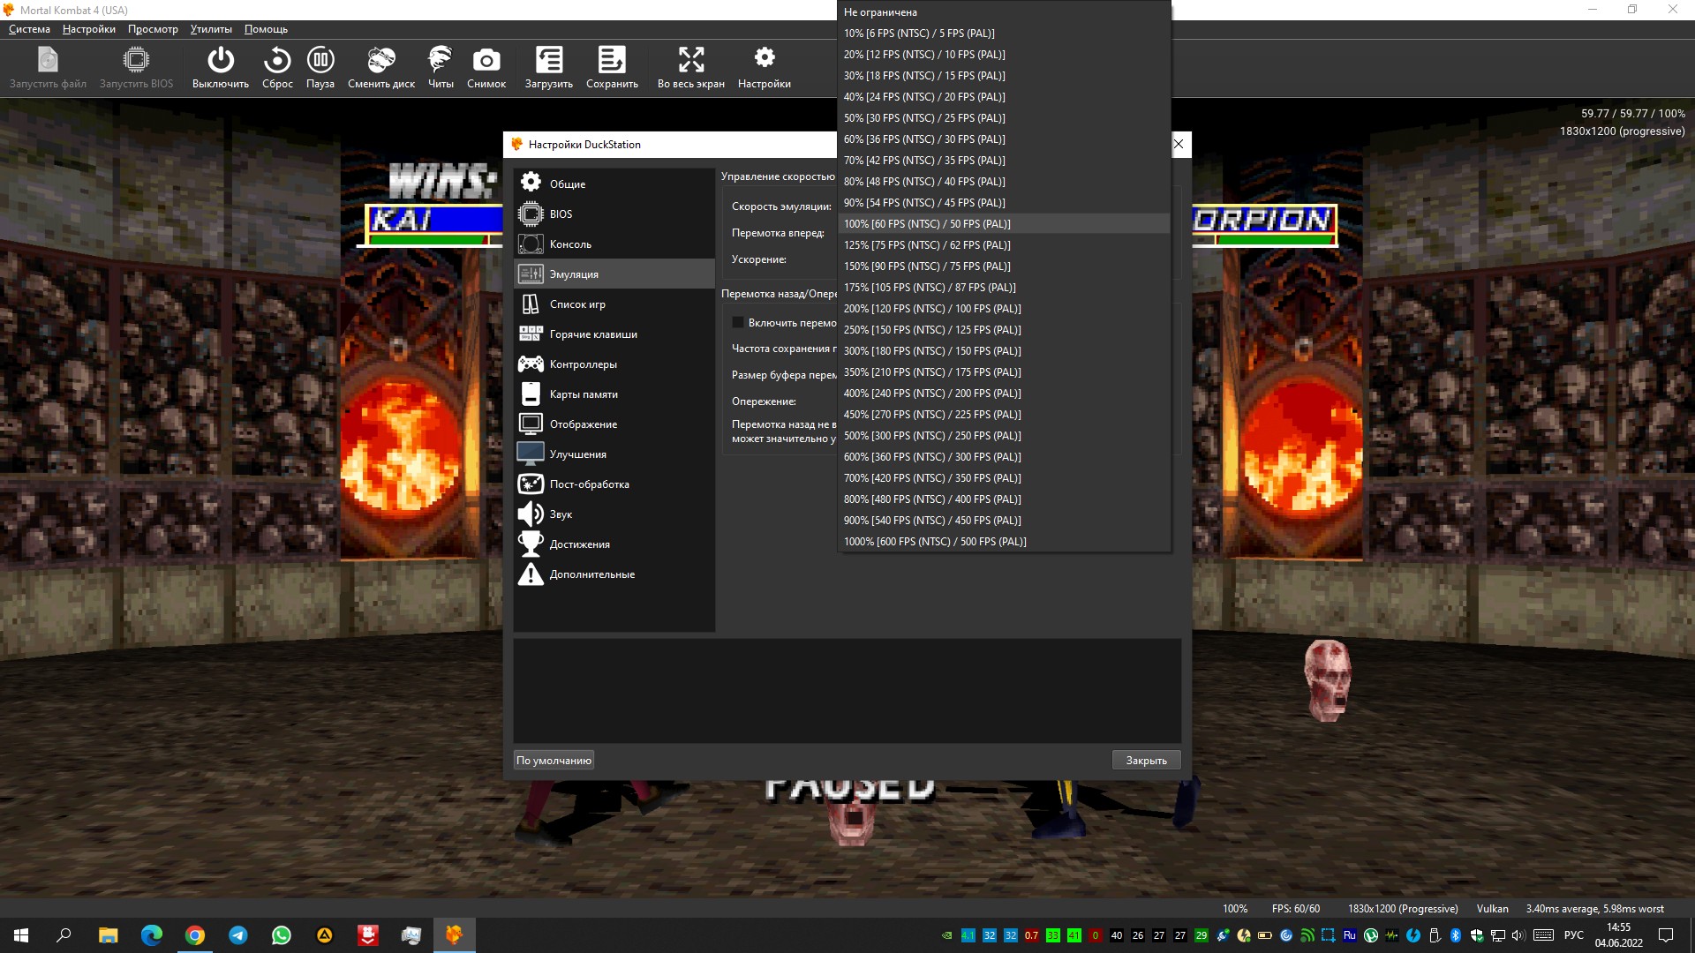Open the Читы cheats icon
Viewport: 1695px width, 953px height.
(x=441, y=68)
